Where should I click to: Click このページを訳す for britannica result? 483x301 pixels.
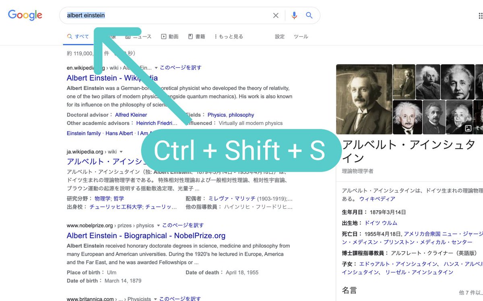pyautogui.click(x=180, y=299)
